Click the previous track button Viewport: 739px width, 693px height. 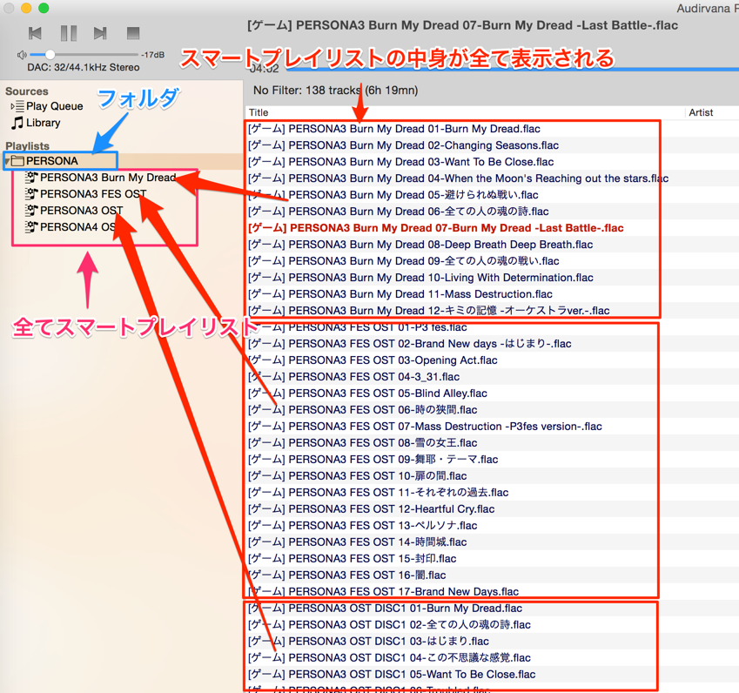36,32
